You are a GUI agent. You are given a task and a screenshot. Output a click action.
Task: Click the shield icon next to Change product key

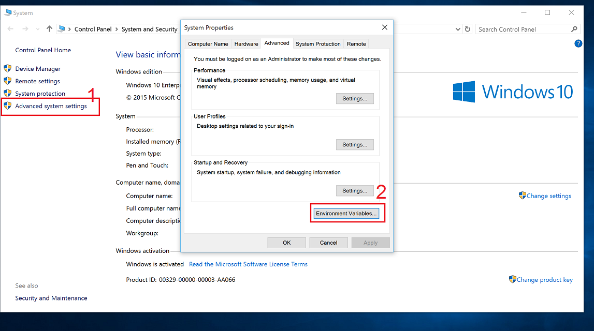(x=513, y=279)
